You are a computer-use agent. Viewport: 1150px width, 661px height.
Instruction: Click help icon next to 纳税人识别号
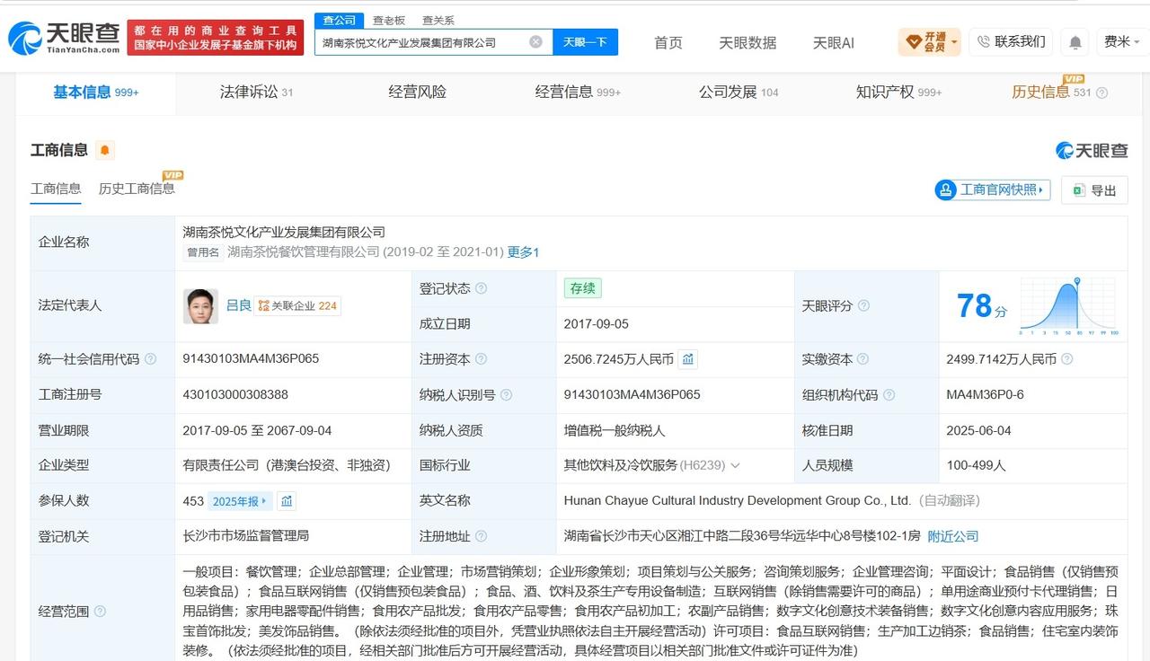506,394
